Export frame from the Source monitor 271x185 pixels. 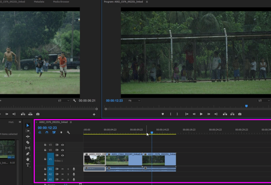pyautogui.click(x=38, y=114)
